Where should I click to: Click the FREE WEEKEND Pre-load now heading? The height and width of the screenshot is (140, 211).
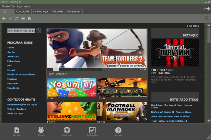[162, 71]
